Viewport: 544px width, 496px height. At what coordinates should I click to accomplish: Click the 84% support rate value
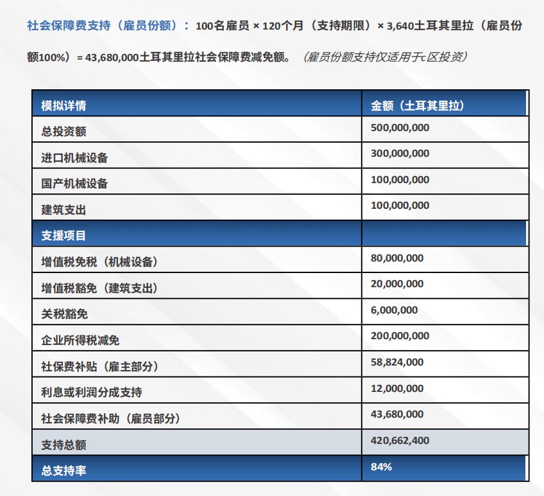click(381, 467)
